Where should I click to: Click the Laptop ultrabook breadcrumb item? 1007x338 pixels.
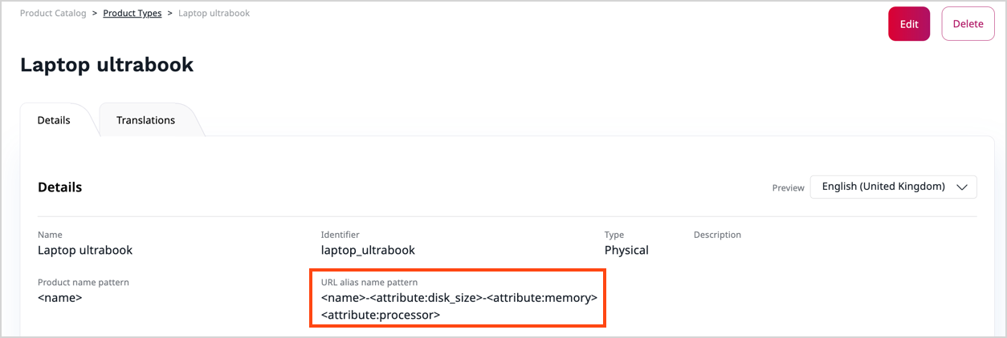214,14
